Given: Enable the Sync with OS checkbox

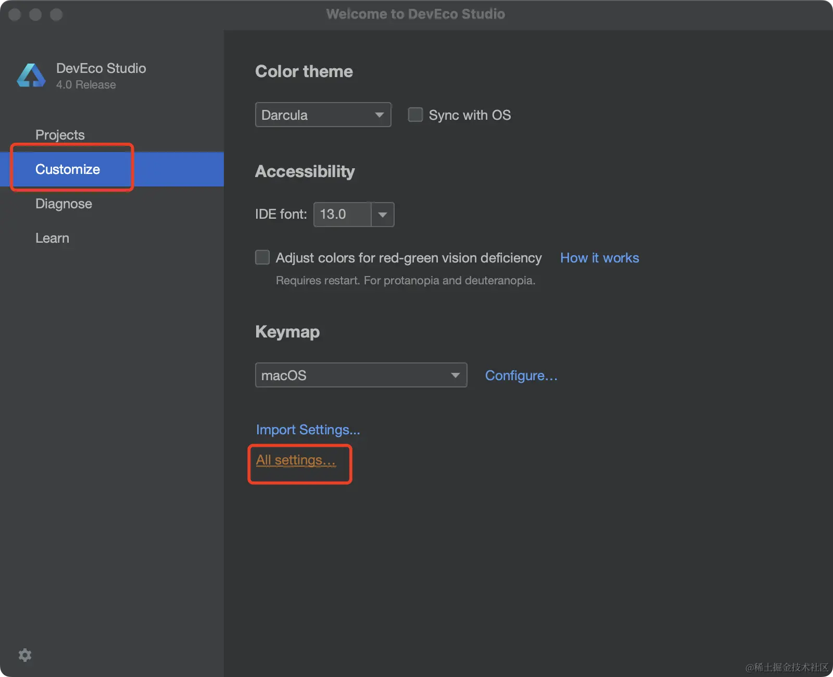Looking at the screenshot, I should (x=415, y=115).
